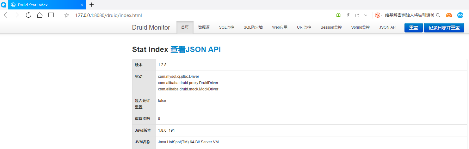This screenshot has height=149, width=469.
Task: Open the 数据源 menu item
Action: pos(204,27)
